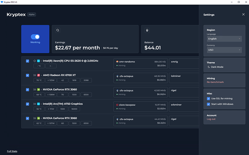Uncheck the Intel Arc A750 Graphics checkbox
The image size is (249, 155).
coord(27,104)
